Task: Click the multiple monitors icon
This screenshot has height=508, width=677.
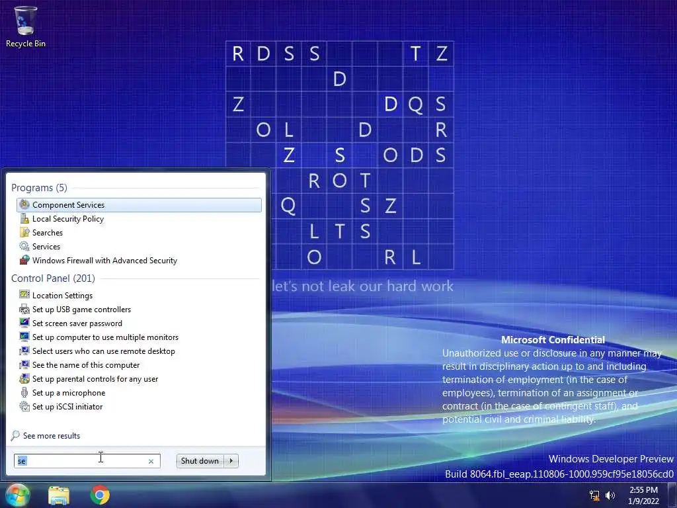Action: [x=24, y=337]
